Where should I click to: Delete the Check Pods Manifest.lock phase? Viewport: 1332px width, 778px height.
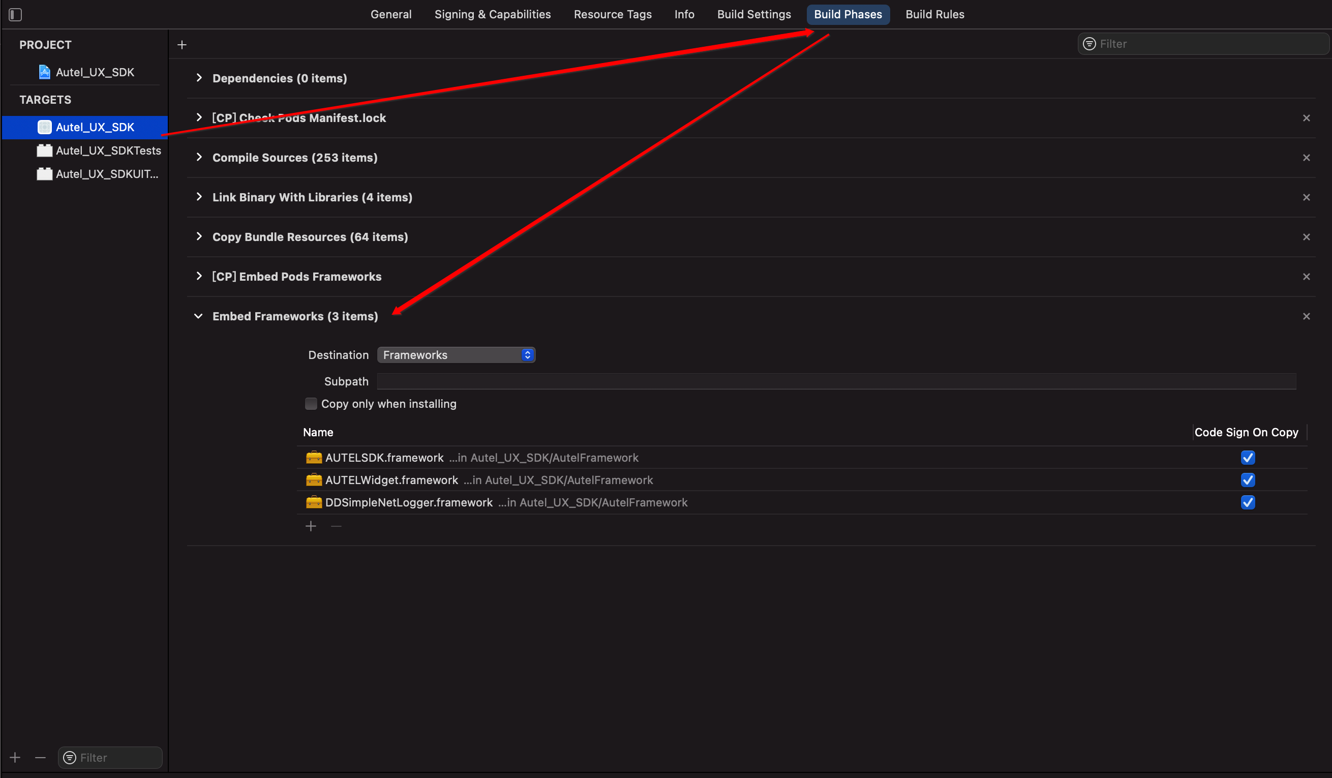pos(1306,118)
